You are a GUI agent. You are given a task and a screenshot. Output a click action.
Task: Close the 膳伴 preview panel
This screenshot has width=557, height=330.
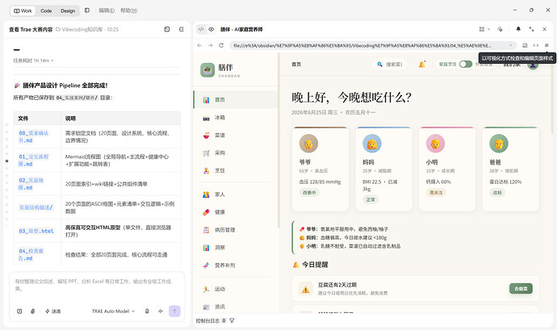click(x=545, y=29)
